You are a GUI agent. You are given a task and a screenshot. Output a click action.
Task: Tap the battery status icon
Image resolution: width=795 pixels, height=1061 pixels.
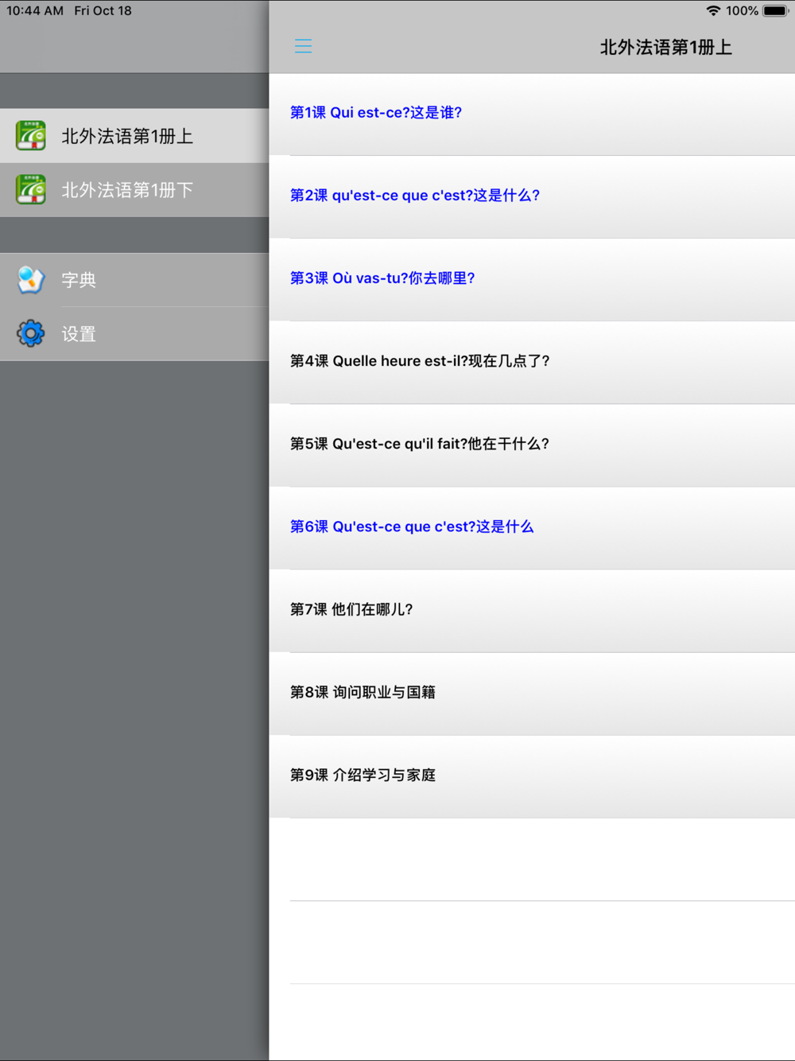[776, 11]
